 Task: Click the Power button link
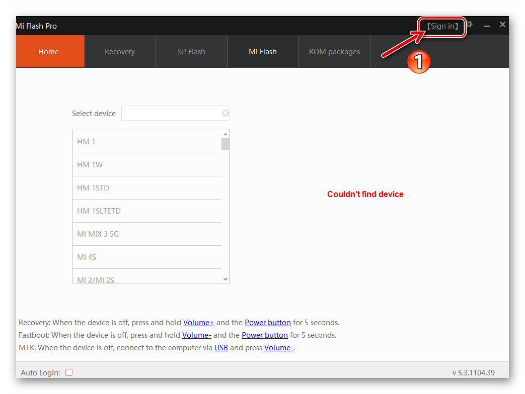[x=268, y=322]
